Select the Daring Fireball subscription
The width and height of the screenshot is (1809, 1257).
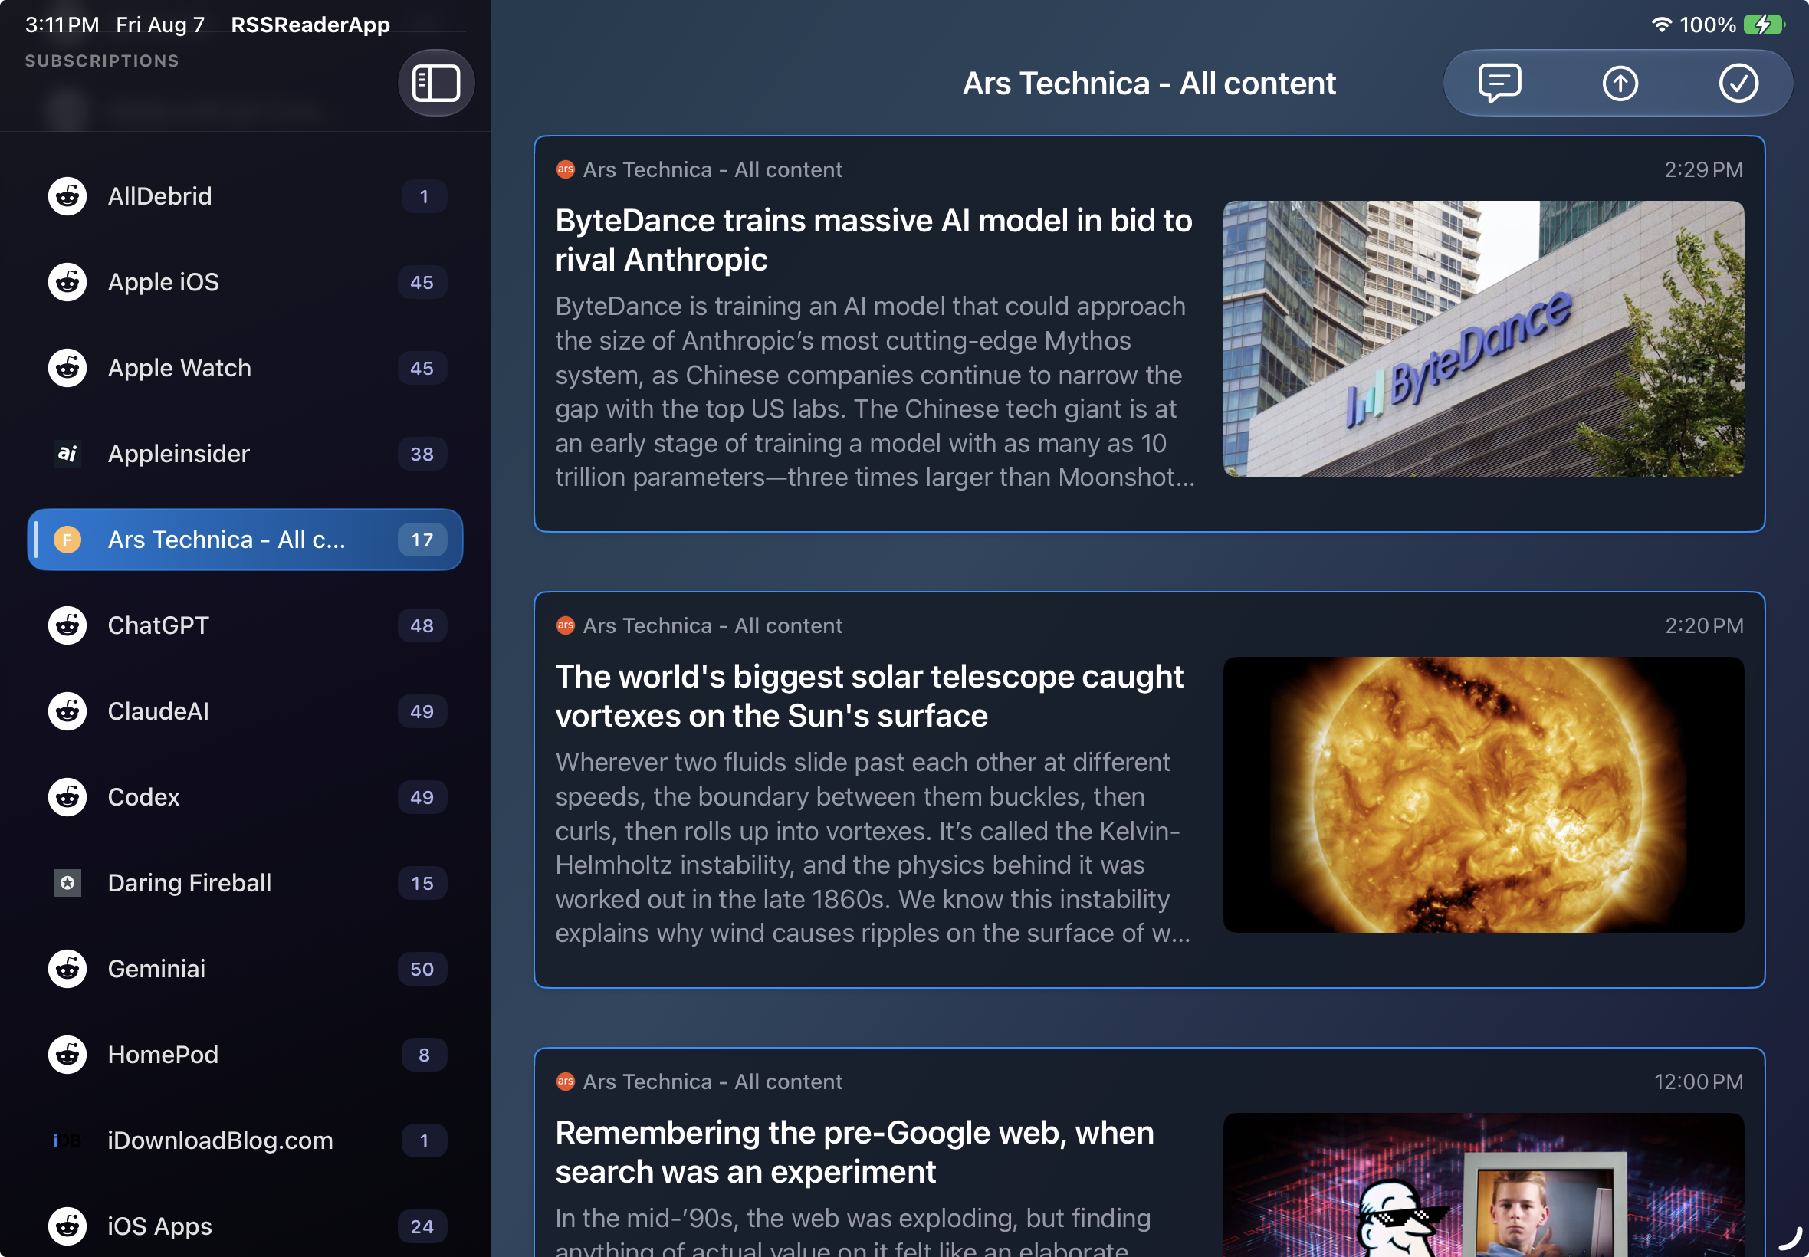tap(245, 883)
